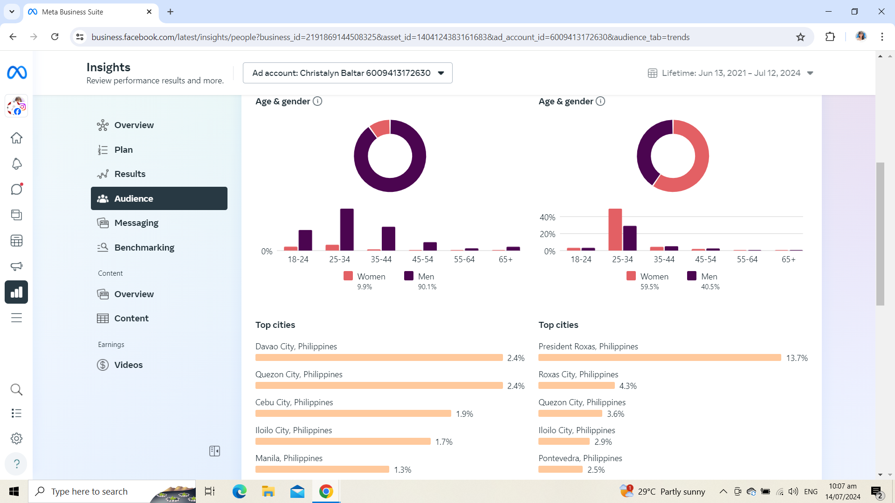Open the Ads megaphone icon
The height and width of the screenshot is (503, 895).
point(16,266)
